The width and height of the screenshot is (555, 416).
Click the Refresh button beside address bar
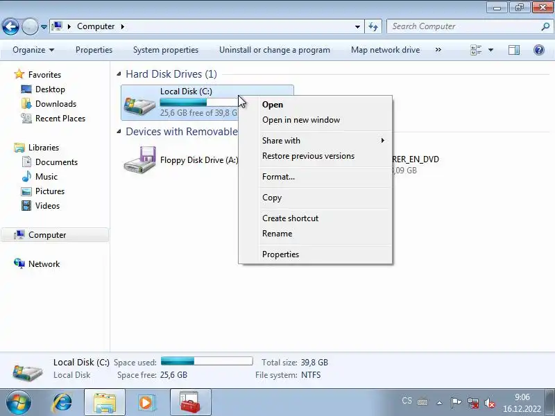[373, 26]
